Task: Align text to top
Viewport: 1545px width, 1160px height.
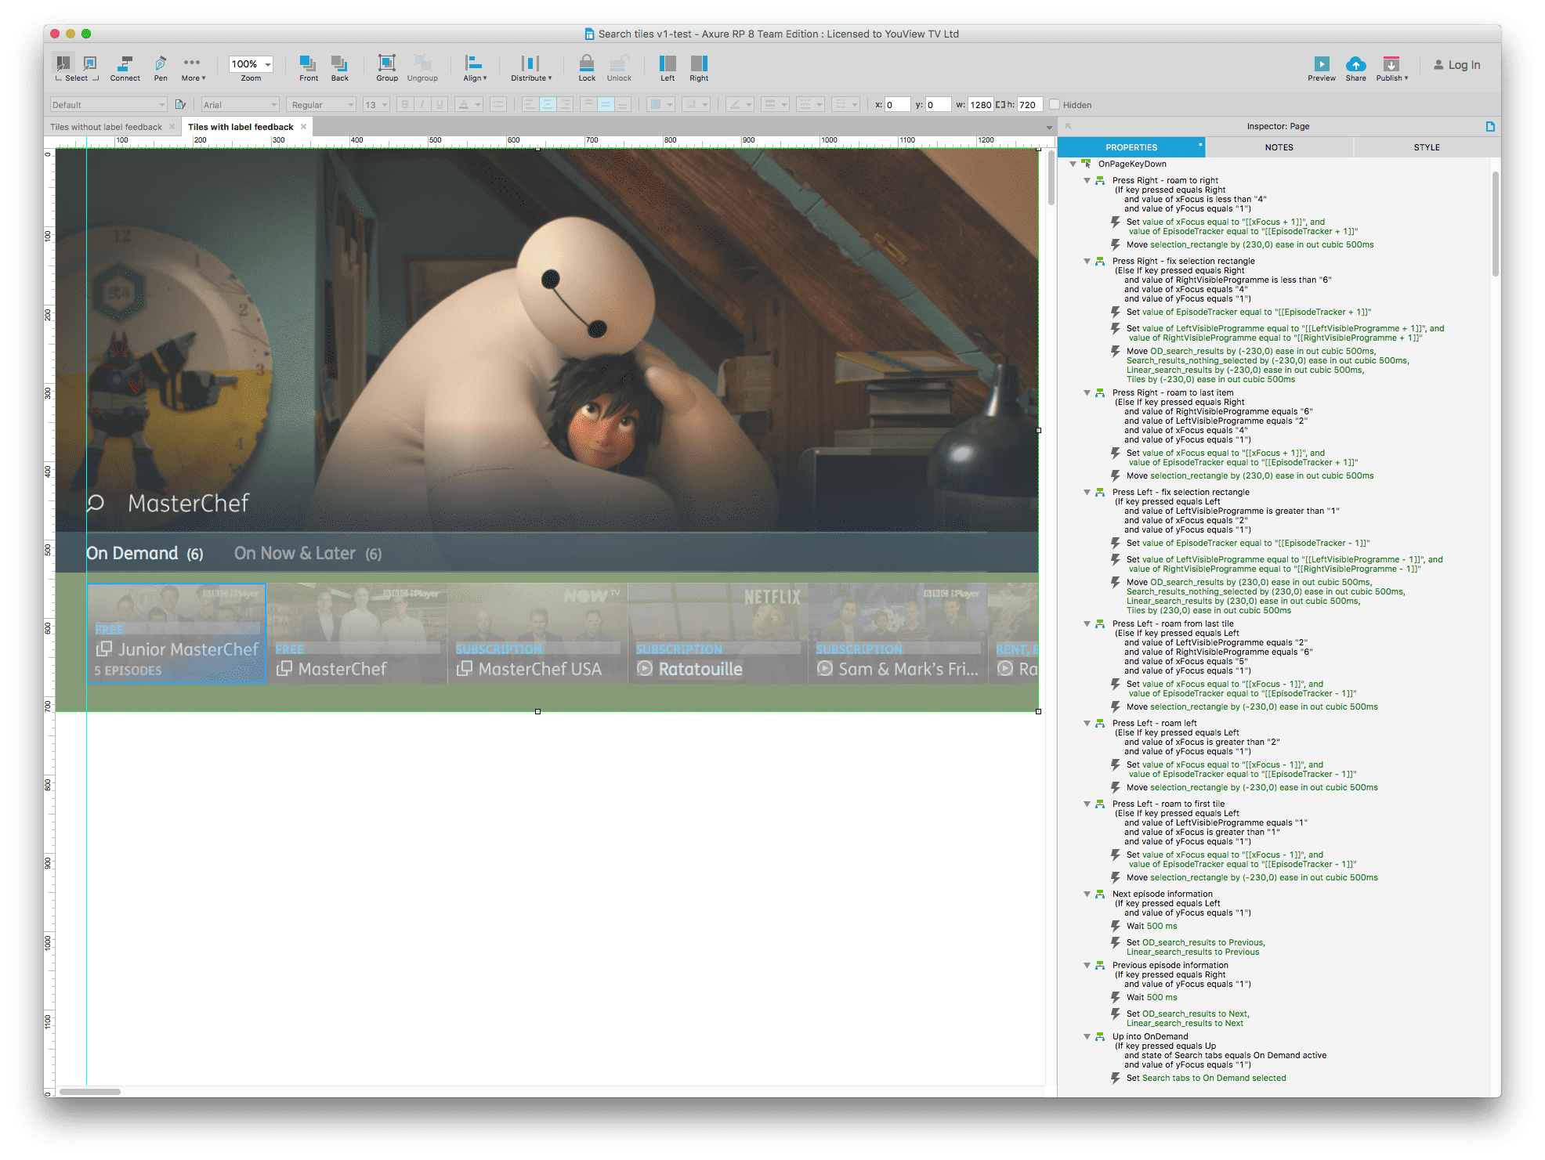Action: [588, 104]
